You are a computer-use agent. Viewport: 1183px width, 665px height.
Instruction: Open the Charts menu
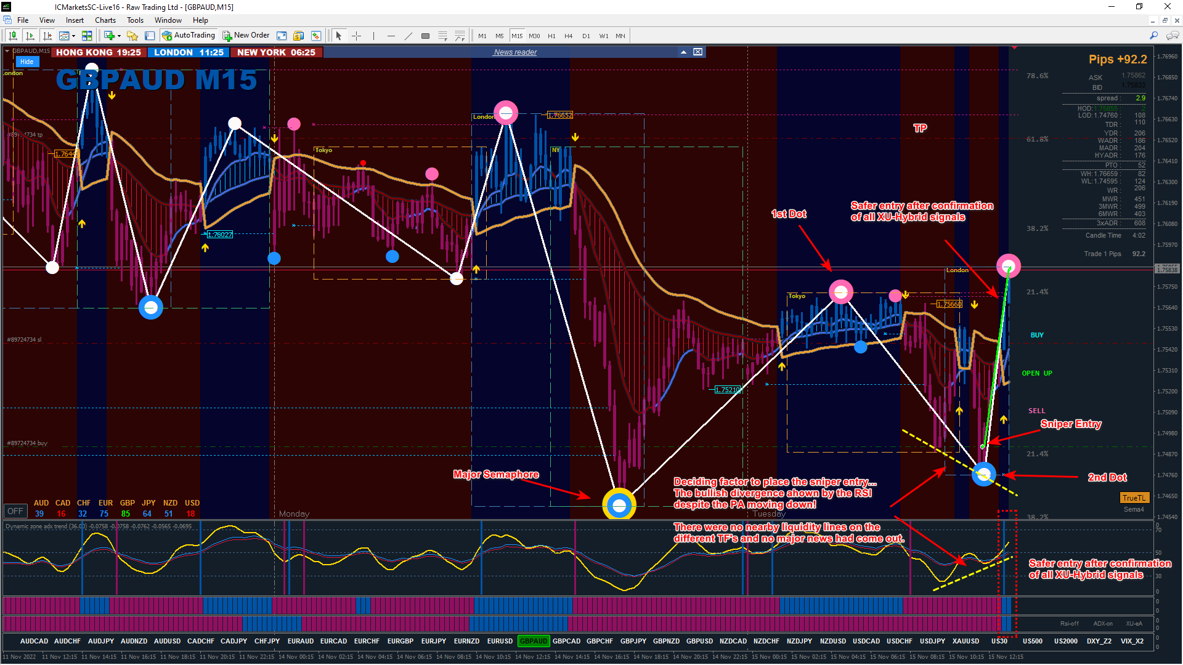point(105,20)
